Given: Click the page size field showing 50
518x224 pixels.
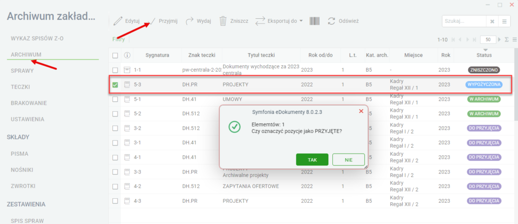Looking at the screenshot, I should [x=488, y=39].
